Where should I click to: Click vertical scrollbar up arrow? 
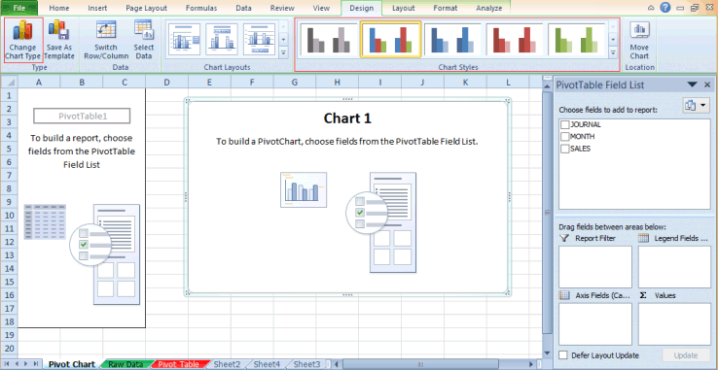tap(547, 85)
